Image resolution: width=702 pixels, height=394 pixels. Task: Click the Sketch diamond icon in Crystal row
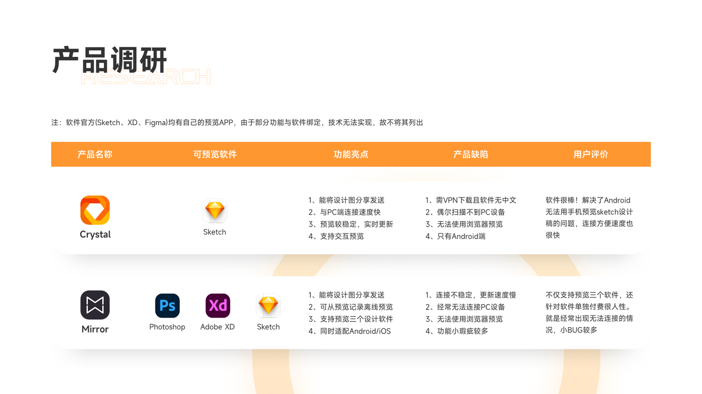pos(215,211)
